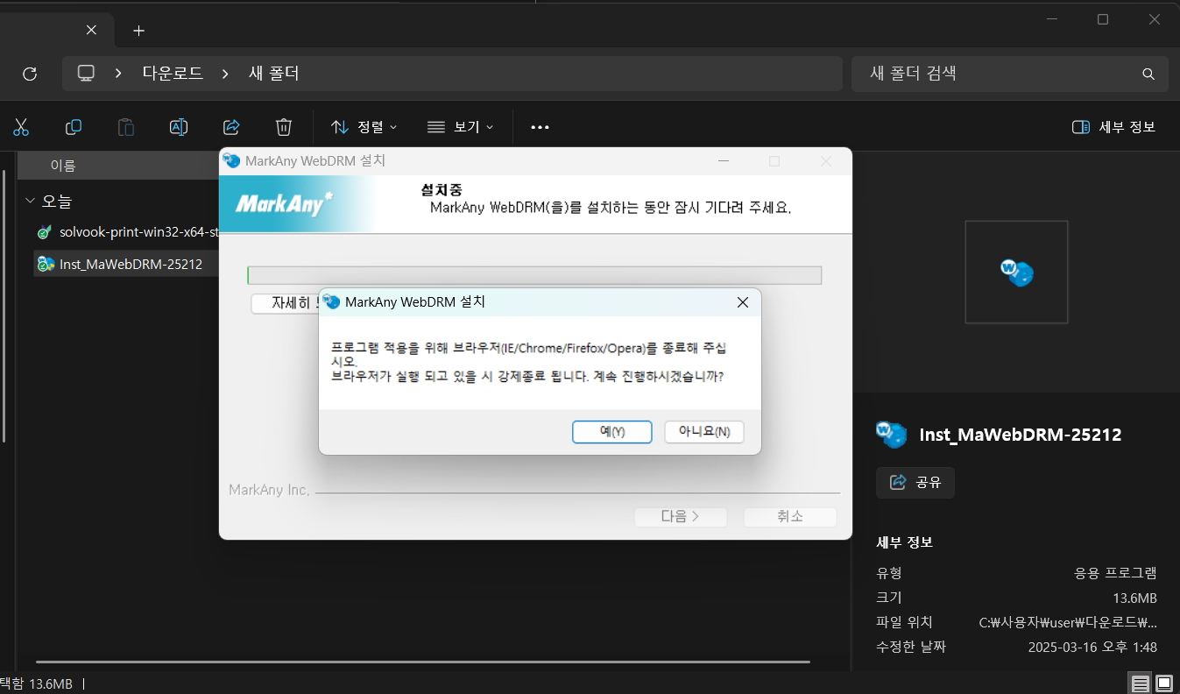Viewport: 1180px width, 694px height.
Task: Expand chevron after monitor icon in address bar
Action: click(118, 74)
